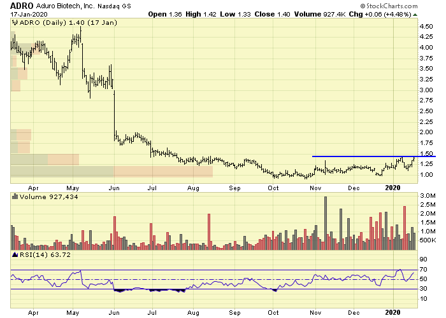Click the 17-Jan-2020 date in the header
Screen dimensions: 446x318
29,14
